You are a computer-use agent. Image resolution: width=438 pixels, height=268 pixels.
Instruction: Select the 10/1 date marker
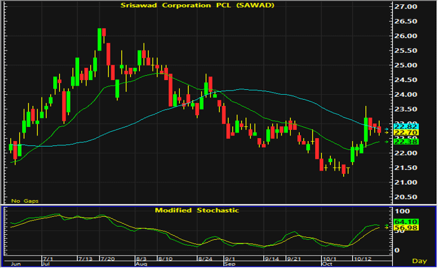click(x=330, y=259)
